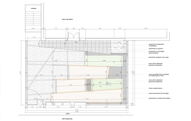This screenshot has width=191, height=121.
Task: Click the small circle on bottom wooden deck
Action: coord(107,101)
